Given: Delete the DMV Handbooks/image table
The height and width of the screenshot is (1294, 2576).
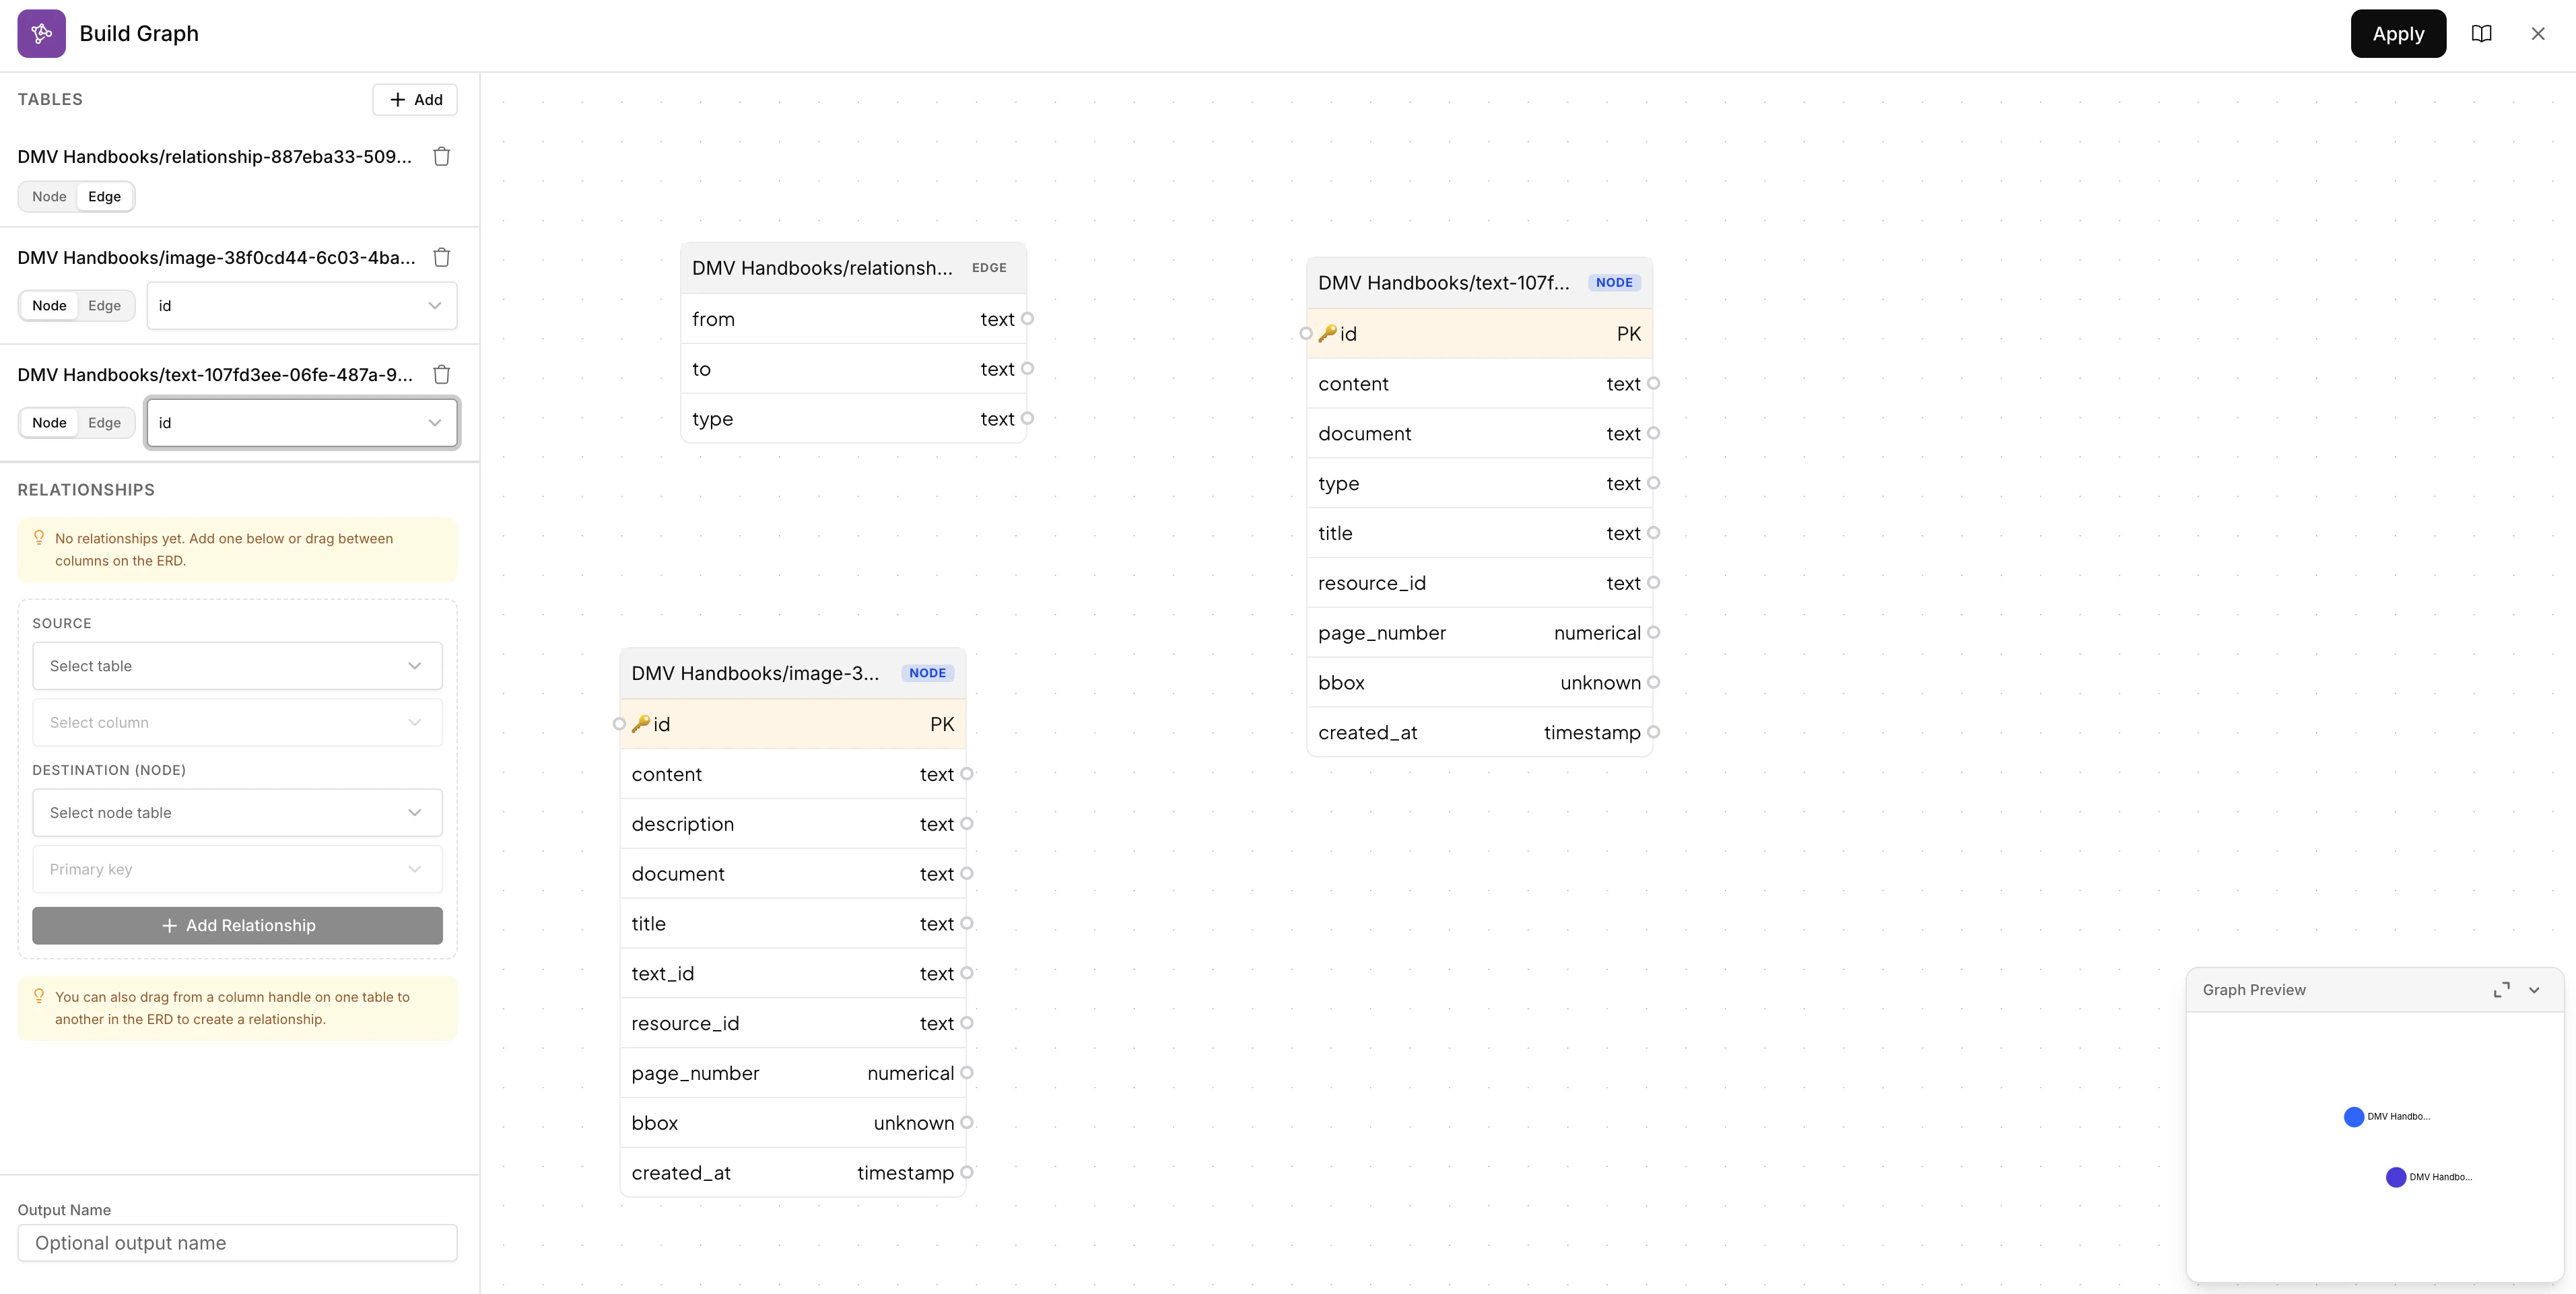Looking at the screenshot, I should pyautogui.click(x=441, y=257).
